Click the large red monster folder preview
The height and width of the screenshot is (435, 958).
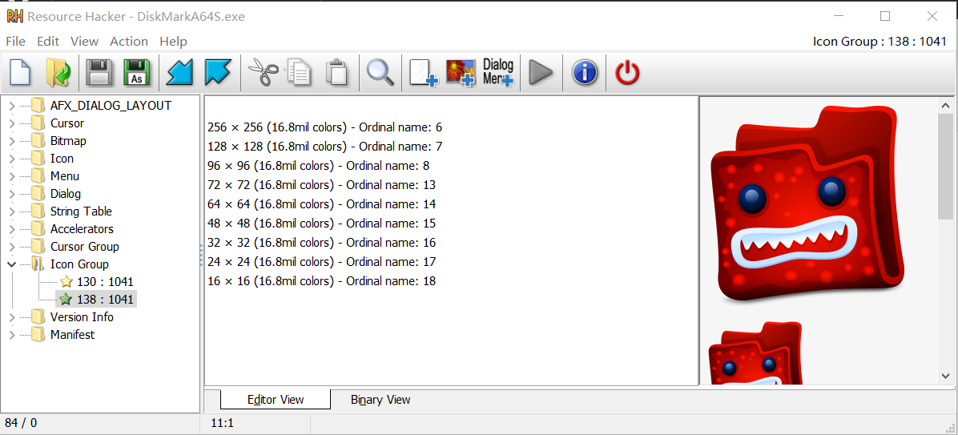point(807,204)
